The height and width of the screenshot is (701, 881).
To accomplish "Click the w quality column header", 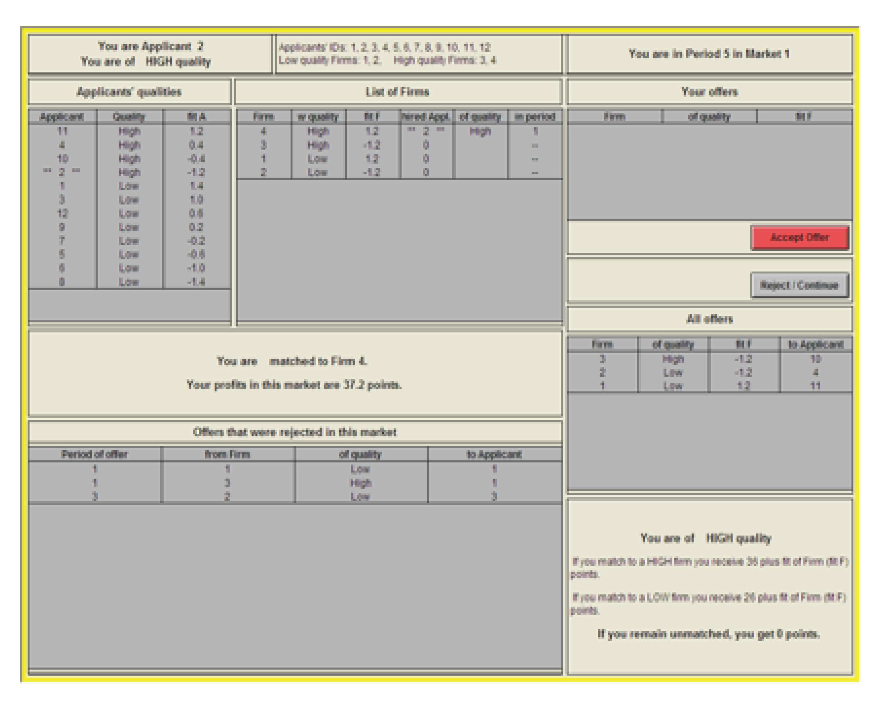I will pos(318,117).
